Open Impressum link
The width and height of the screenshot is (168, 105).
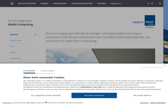[x=144, y=103]
